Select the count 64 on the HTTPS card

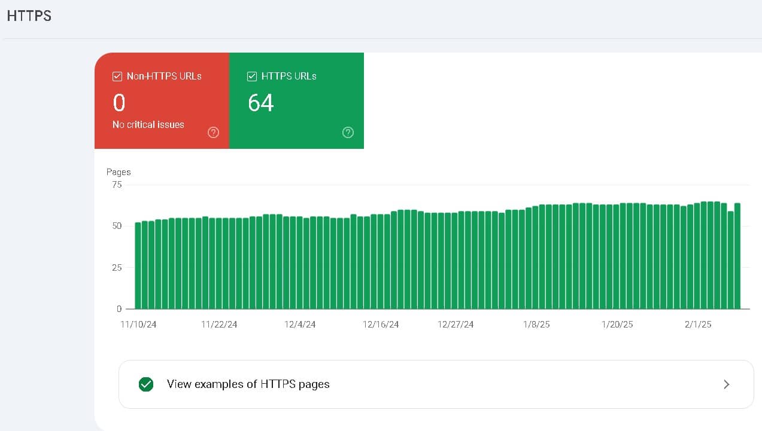click(x=260, y=102)
